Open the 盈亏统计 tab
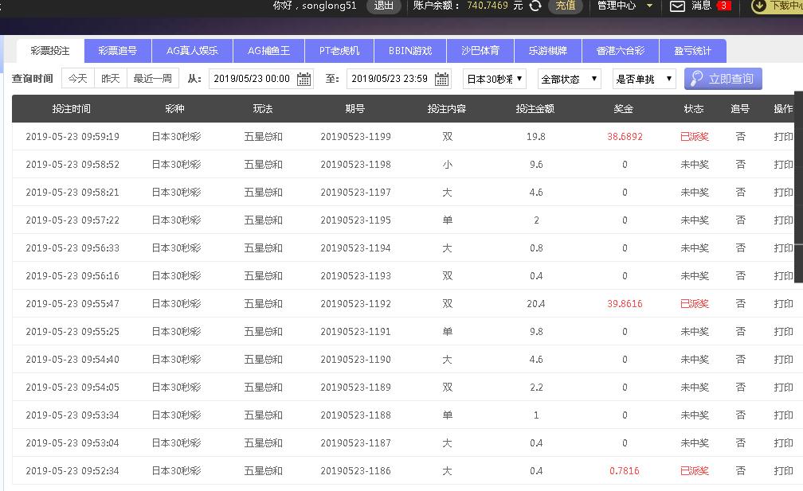 click(693, 51)
